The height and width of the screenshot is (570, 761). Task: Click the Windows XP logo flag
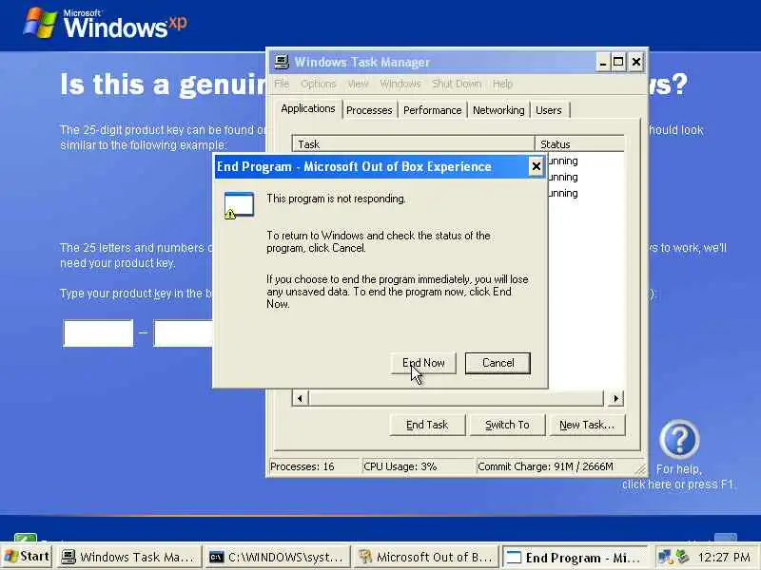point(39,22)
